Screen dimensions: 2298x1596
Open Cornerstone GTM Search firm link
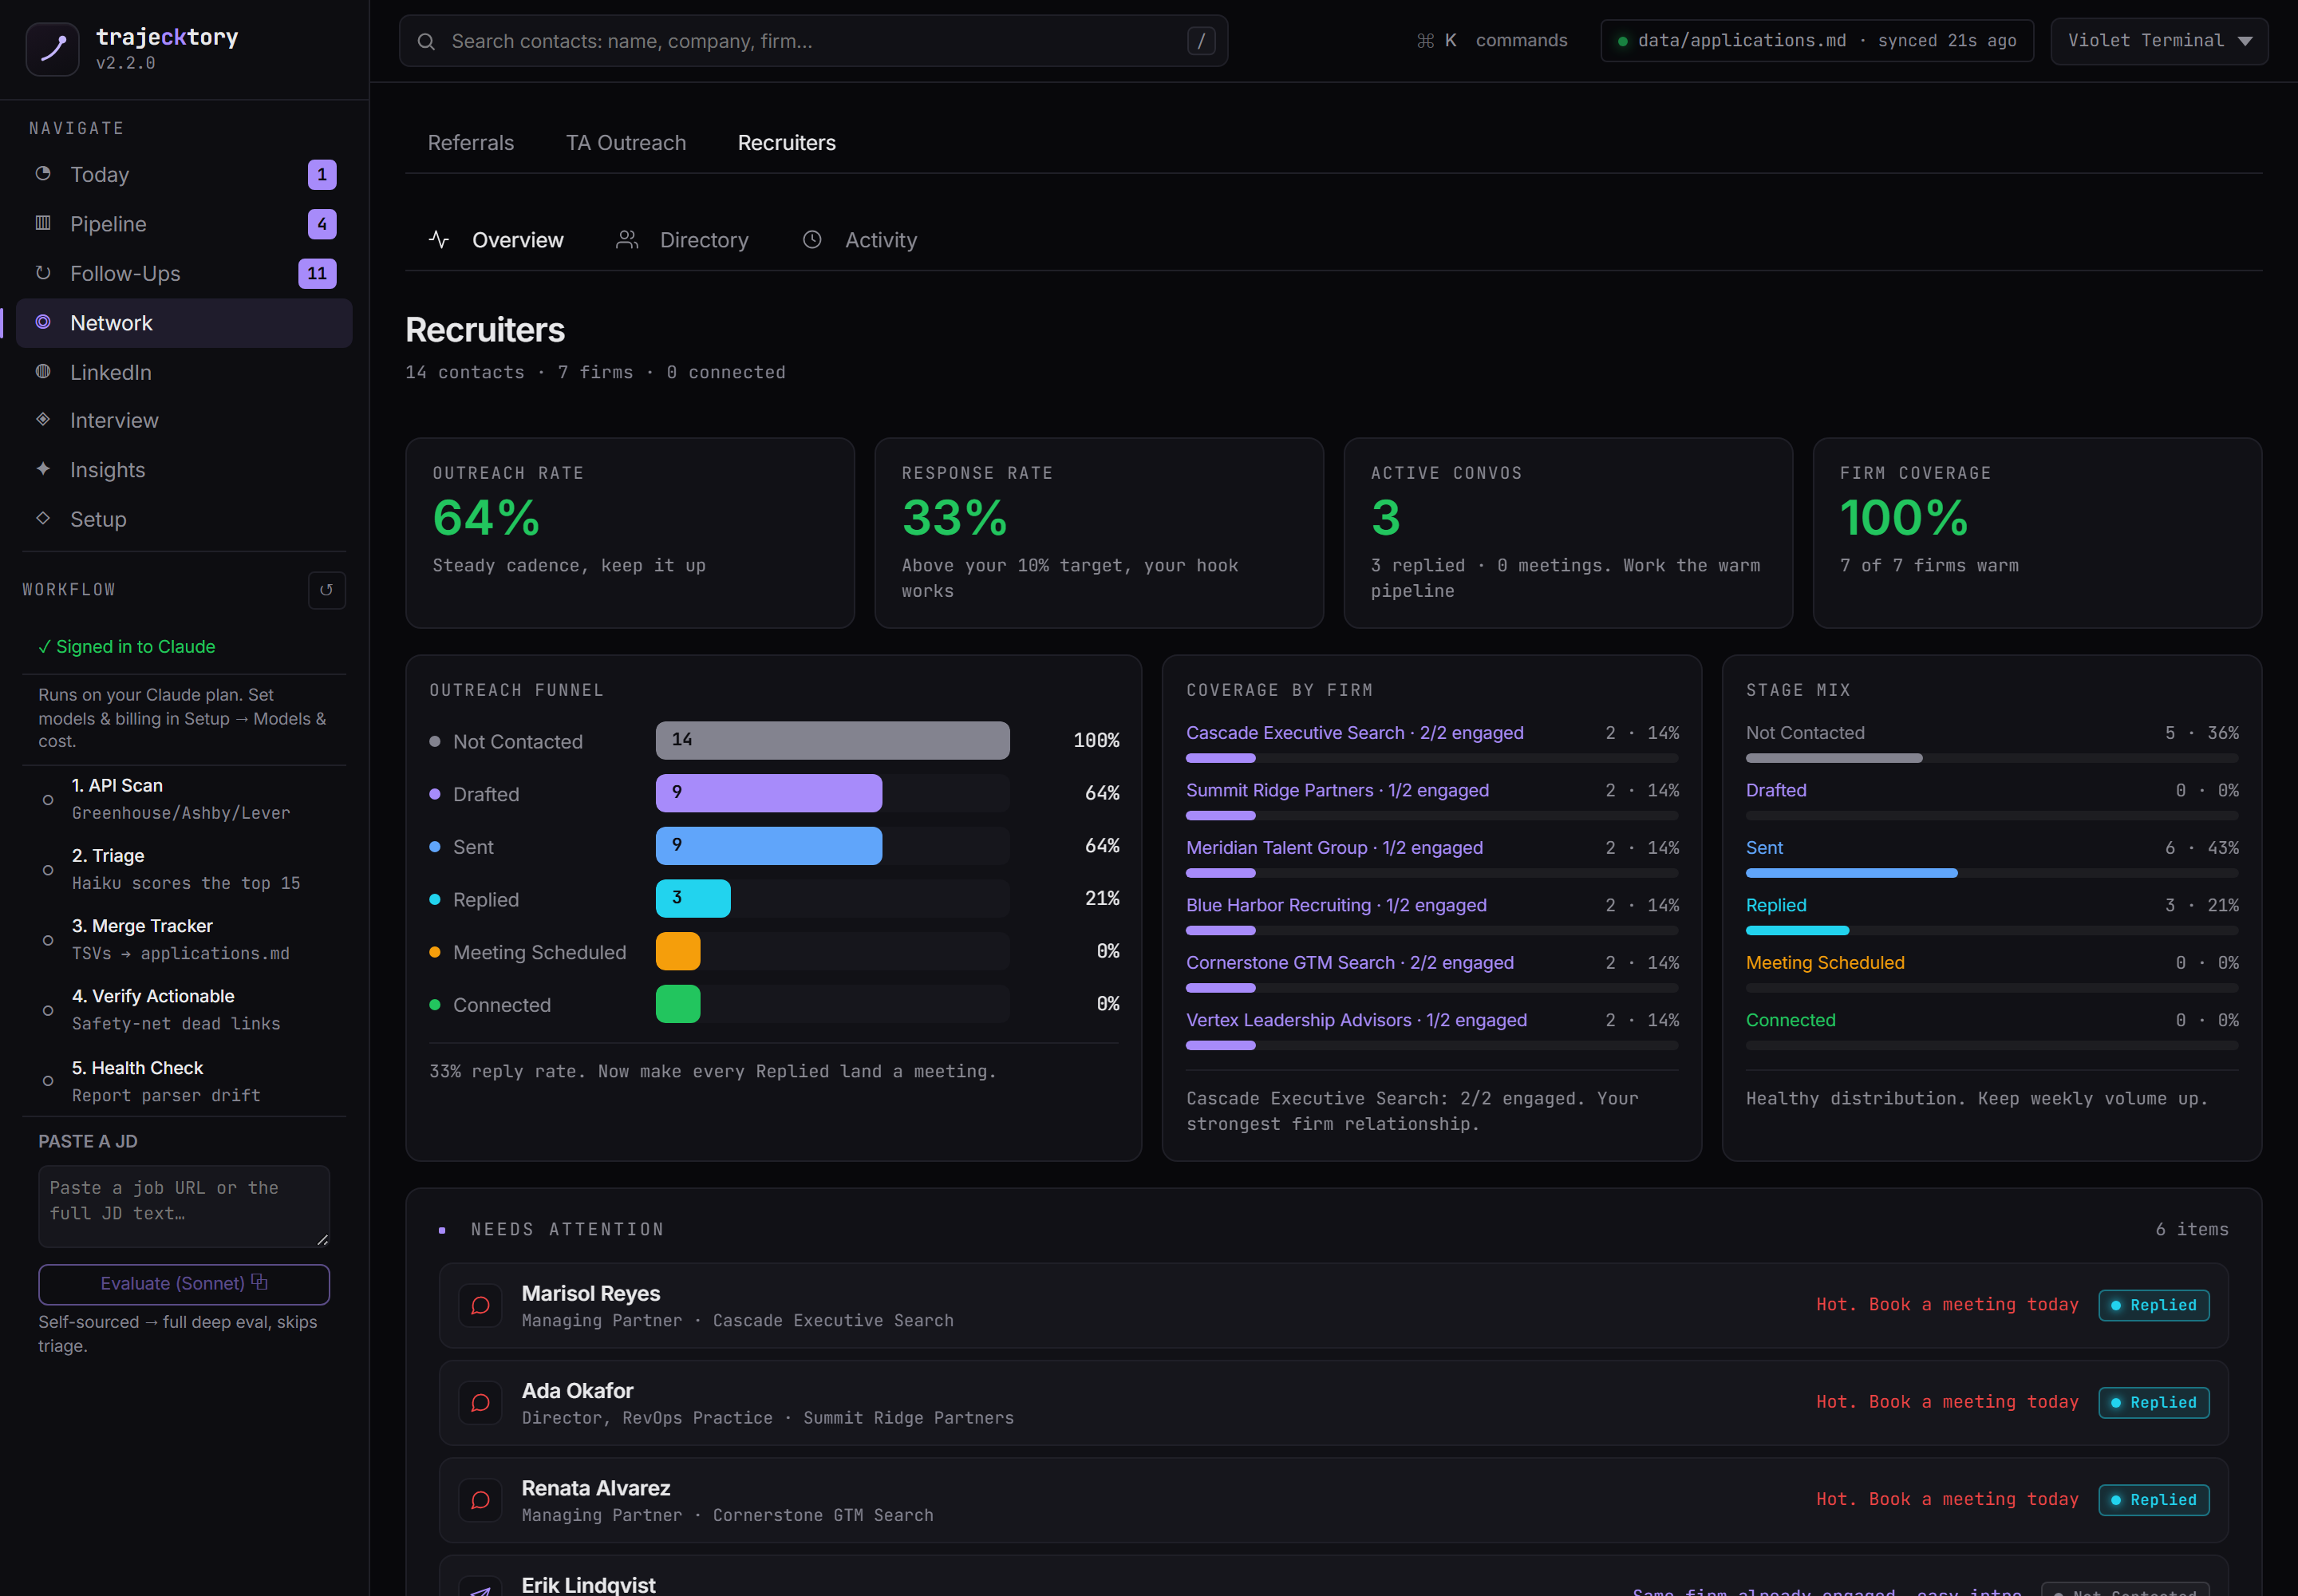point(1350,963)
